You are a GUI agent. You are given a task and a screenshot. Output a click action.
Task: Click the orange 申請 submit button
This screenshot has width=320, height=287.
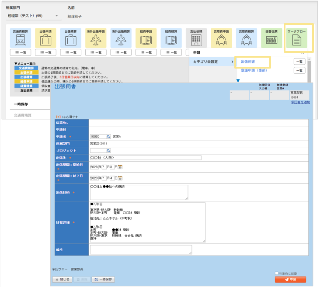pos(290,280)
